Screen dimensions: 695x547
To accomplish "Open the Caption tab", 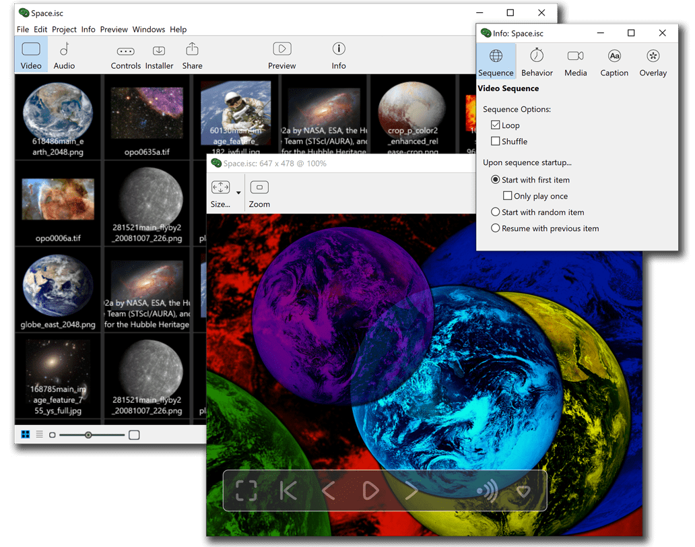I will click(x=614, y=62).
